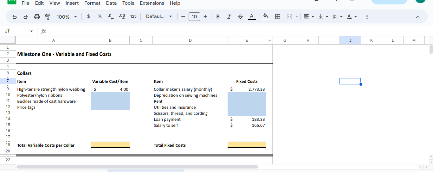This screenshot has width=433, height=172.
Task: Click the Print icon
Action: point(37,17)
